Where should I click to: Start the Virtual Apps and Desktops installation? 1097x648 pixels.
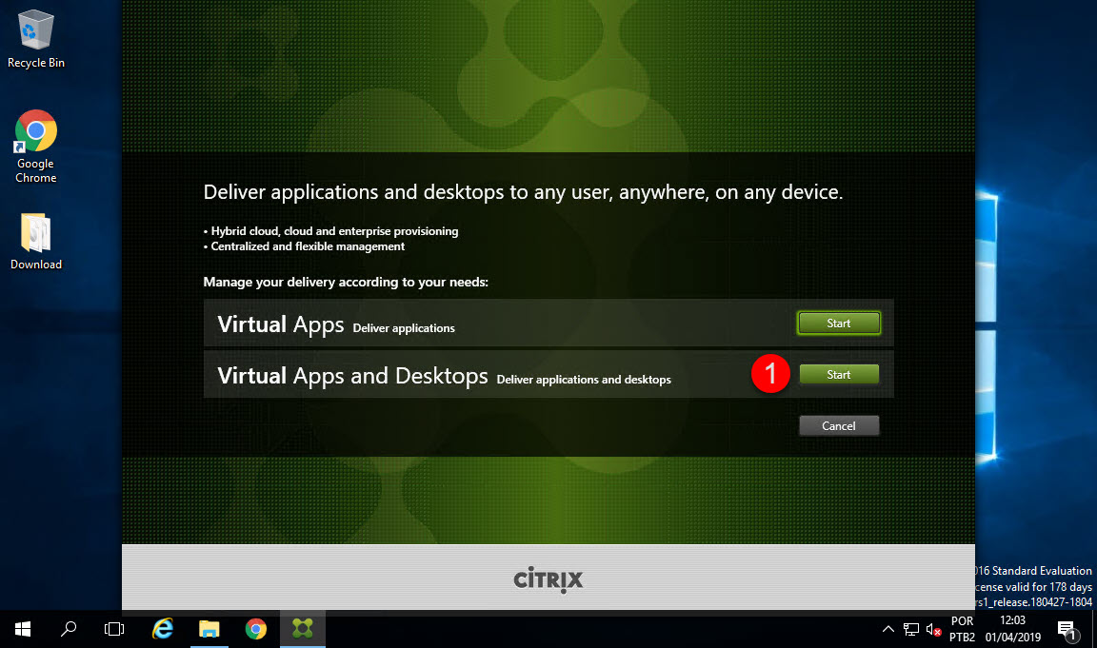pos(838,375)
